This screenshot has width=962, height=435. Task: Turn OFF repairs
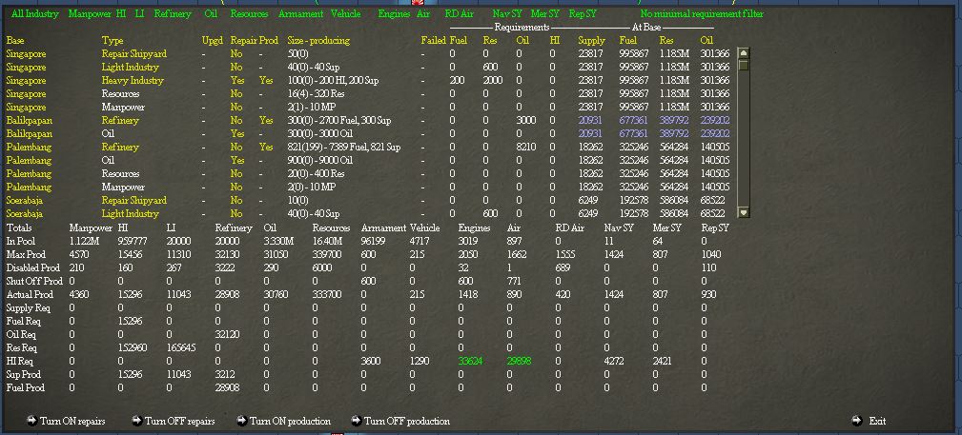coord(174,421)
